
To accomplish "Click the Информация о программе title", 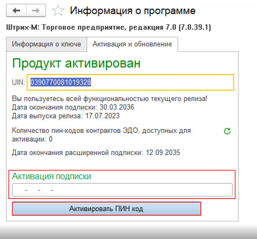I will point(133,11).
